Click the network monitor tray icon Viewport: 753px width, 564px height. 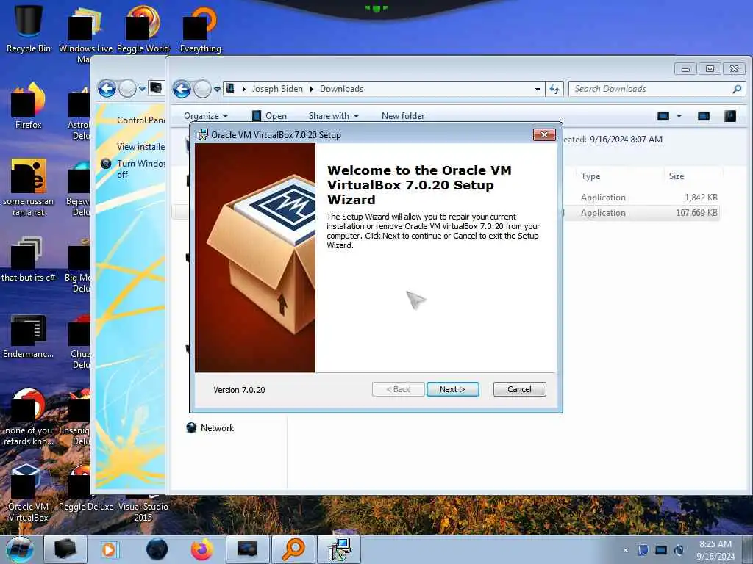(661, 550)
